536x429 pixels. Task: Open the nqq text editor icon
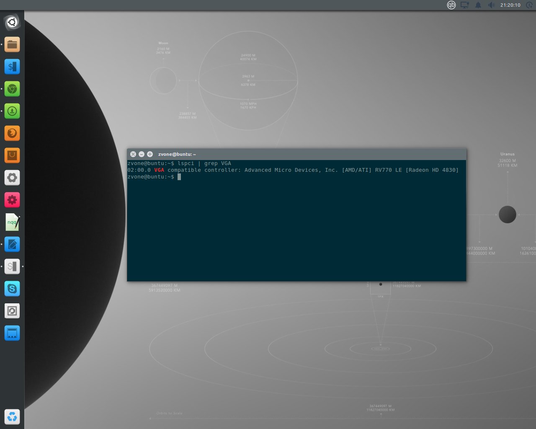click(x=12, y=222)
